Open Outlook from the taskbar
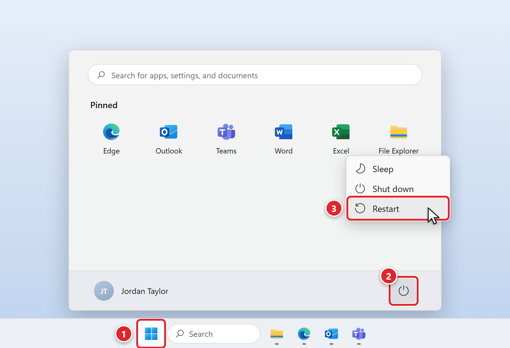 click(331, 334)
